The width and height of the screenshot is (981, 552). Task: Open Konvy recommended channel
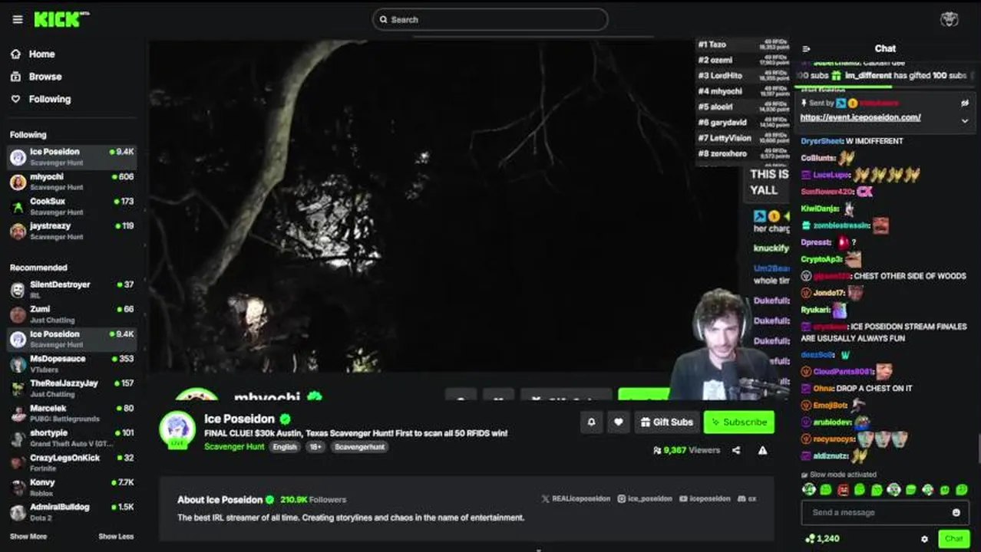coord(71,488)
